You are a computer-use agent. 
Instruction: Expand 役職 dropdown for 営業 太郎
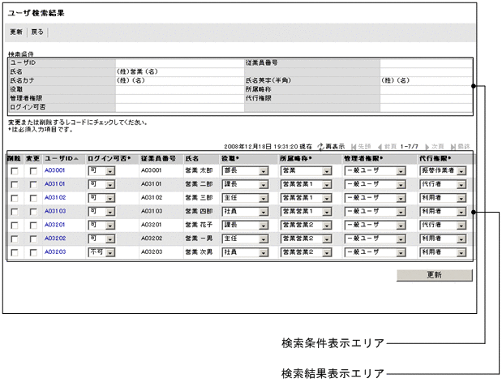(x=263, y=171)
